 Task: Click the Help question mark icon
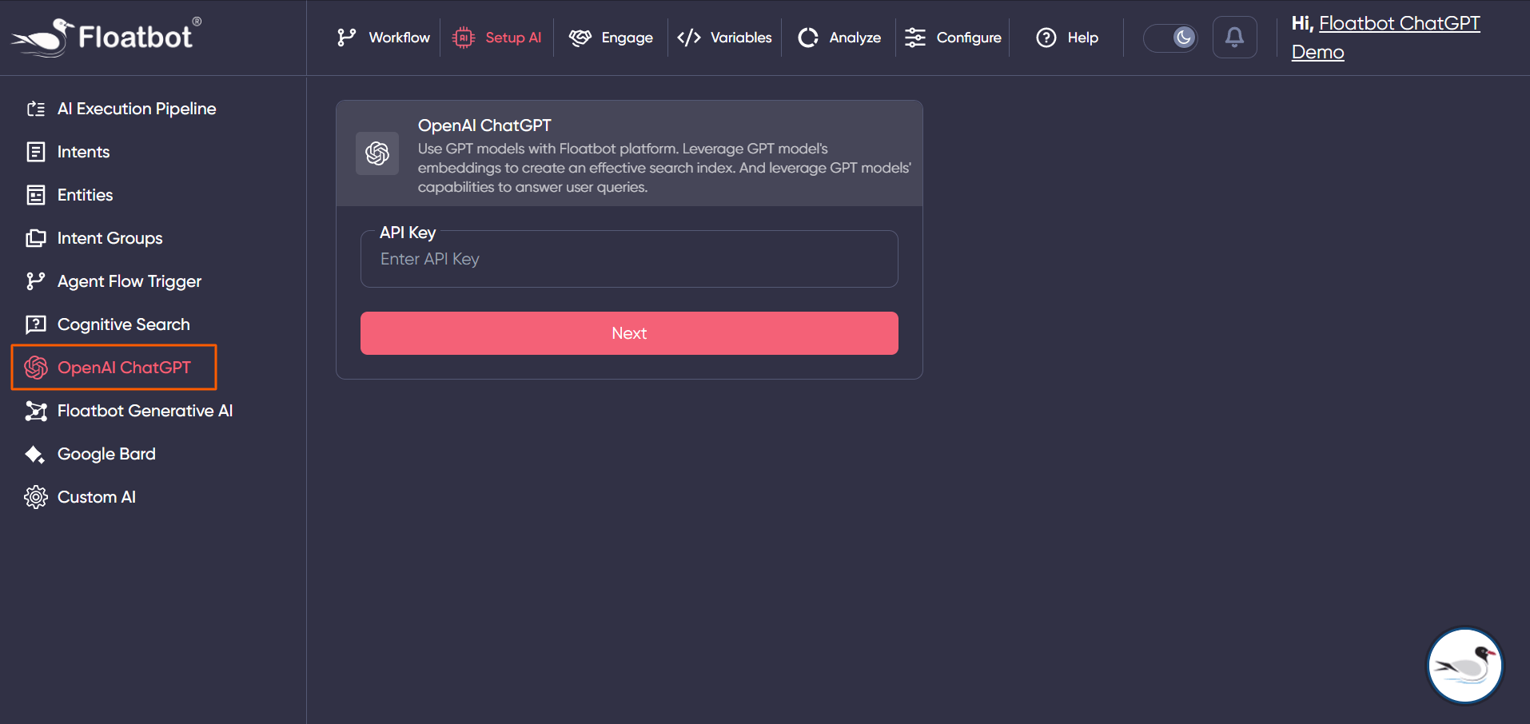tap(1046, 38)
